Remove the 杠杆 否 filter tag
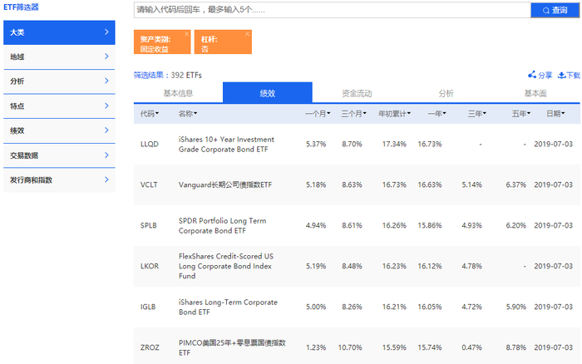The height and width of the screenshot is (364, 582). (248, 34)
